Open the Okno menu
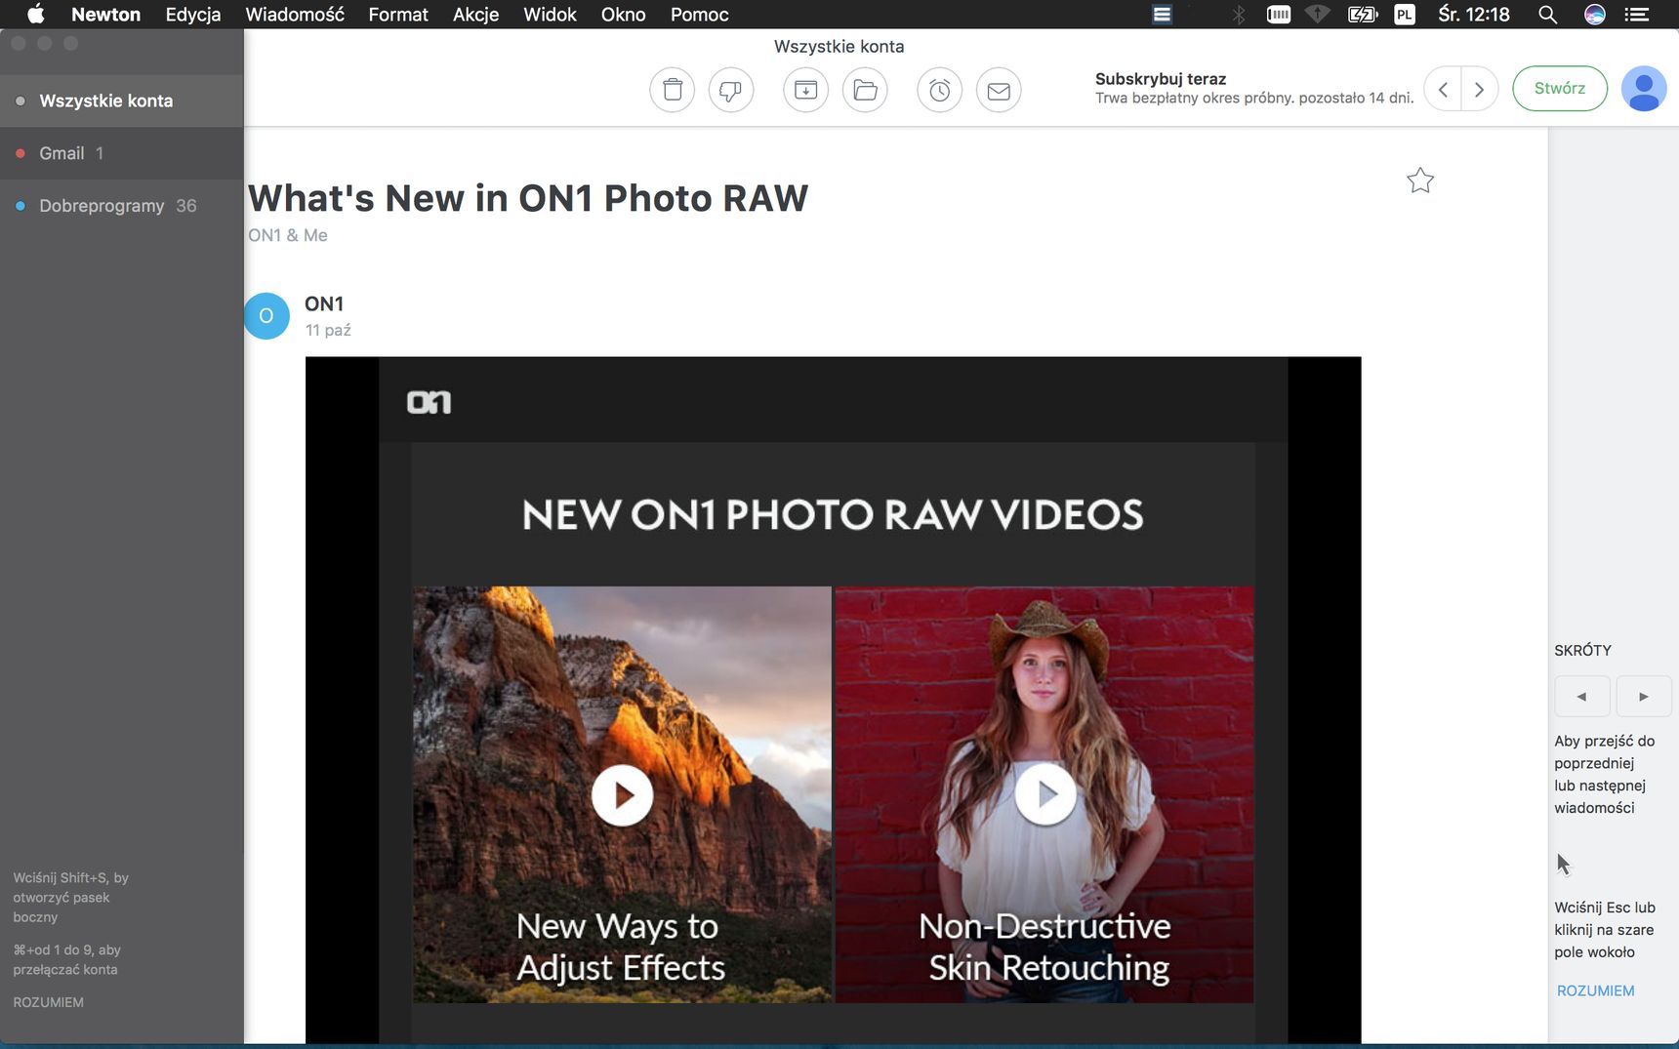This screenshot has width=1679, height=1049. tap(623, 15)
